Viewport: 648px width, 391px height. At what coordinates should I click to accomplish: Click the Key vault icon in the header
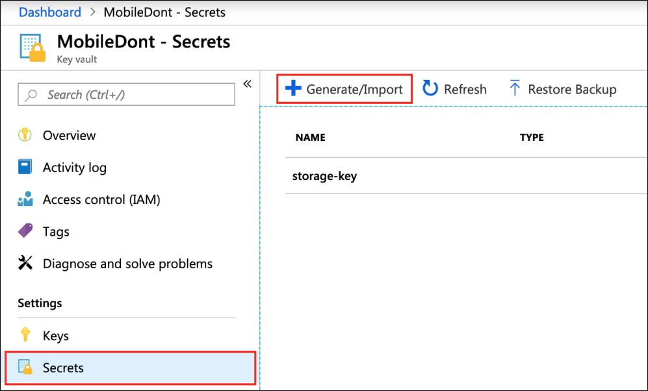(x=32, y=47)
